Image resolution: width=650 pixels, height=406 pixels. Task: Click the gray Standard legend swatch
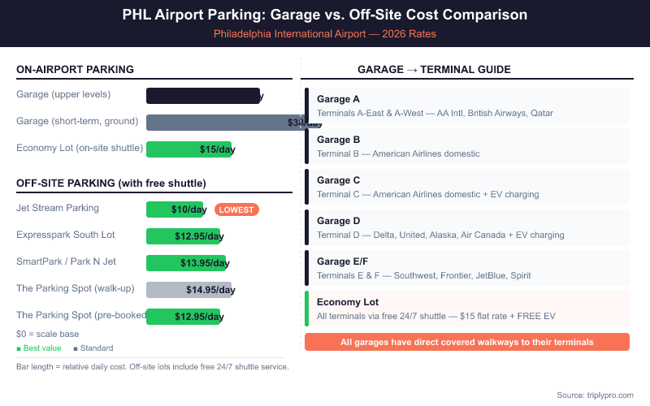click(76, 349)
